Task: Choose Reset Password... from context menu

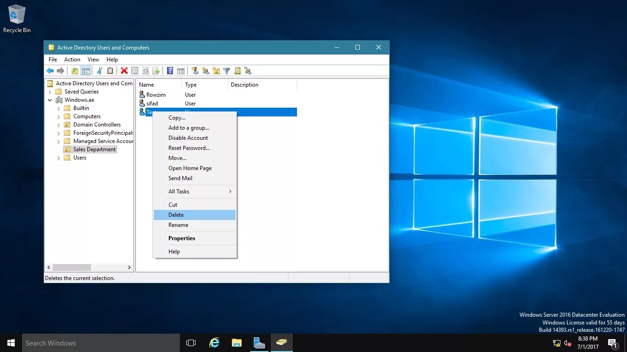Action: (x=195, y=148)
